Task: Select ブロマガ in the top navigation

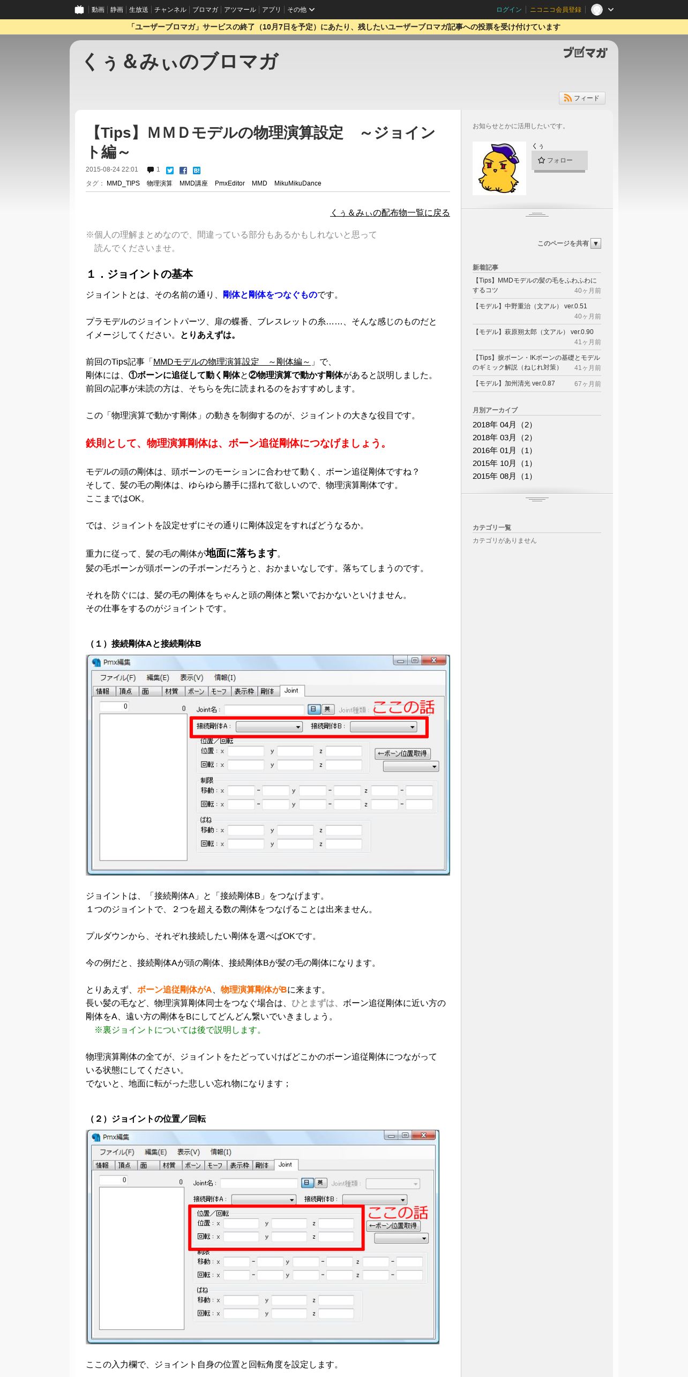Action: pos(205,10)
